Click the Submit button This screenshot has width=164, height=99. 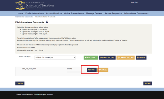coord(148,83)
